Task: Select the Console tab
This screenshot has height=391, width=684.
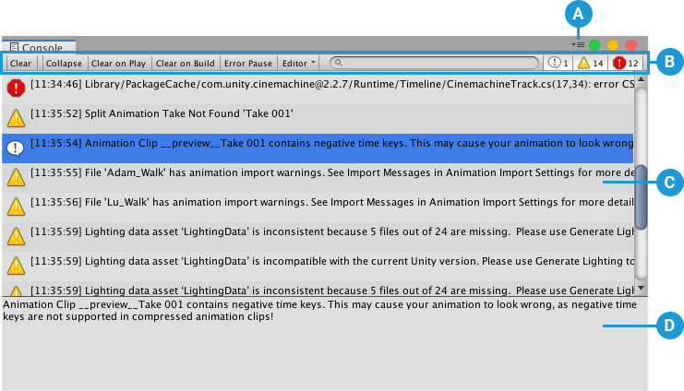Action: tap(41, 46)
